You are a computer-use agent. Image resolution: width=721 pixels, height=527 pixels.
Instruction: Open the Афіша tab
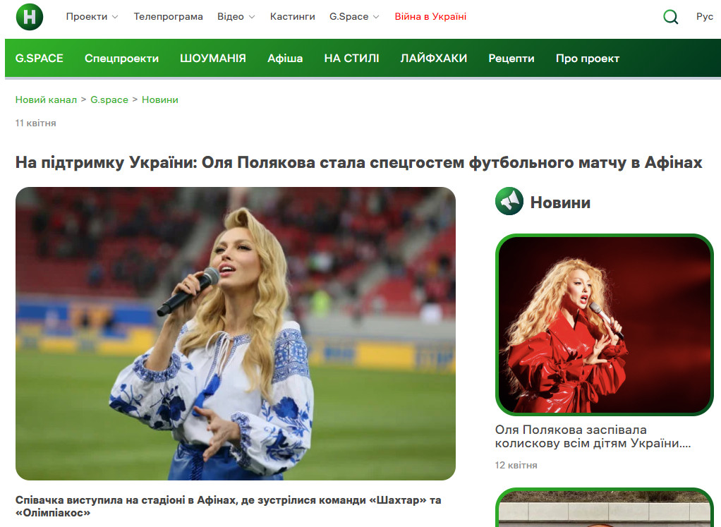pyautogui.click(x=285, y=59)
